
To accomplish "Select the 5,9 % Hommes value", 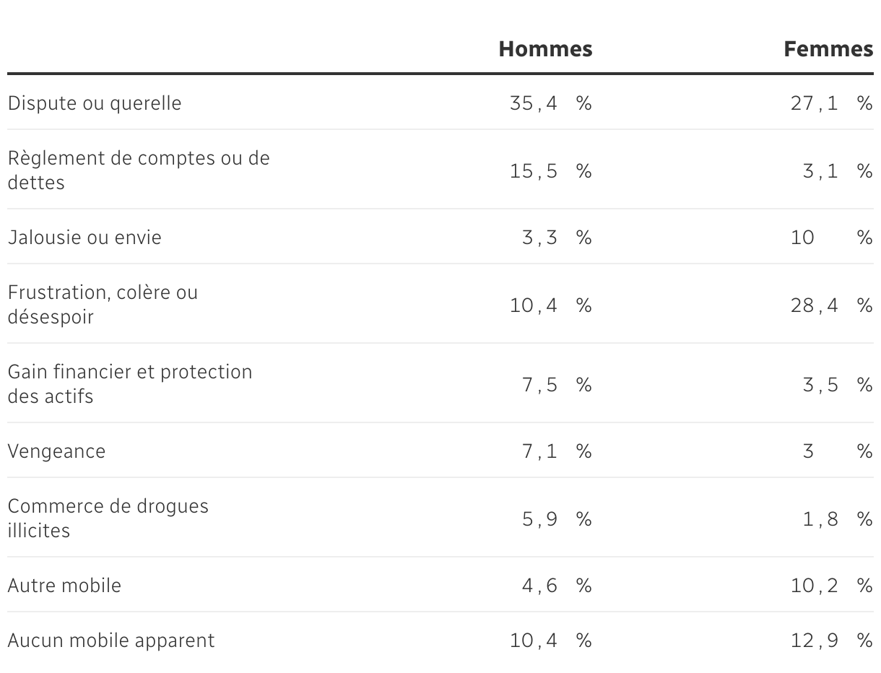I will coord(557,519).
